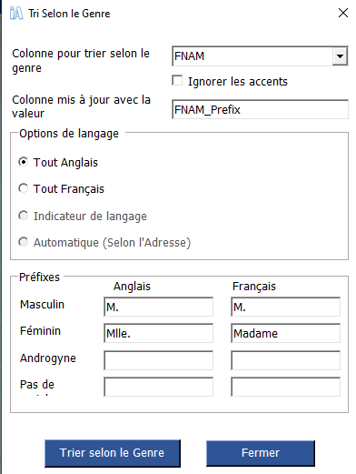The image size is (356, 474).
Task: Click the application icon in title bar
Action: pyautogui.click(x=16, y=14)
